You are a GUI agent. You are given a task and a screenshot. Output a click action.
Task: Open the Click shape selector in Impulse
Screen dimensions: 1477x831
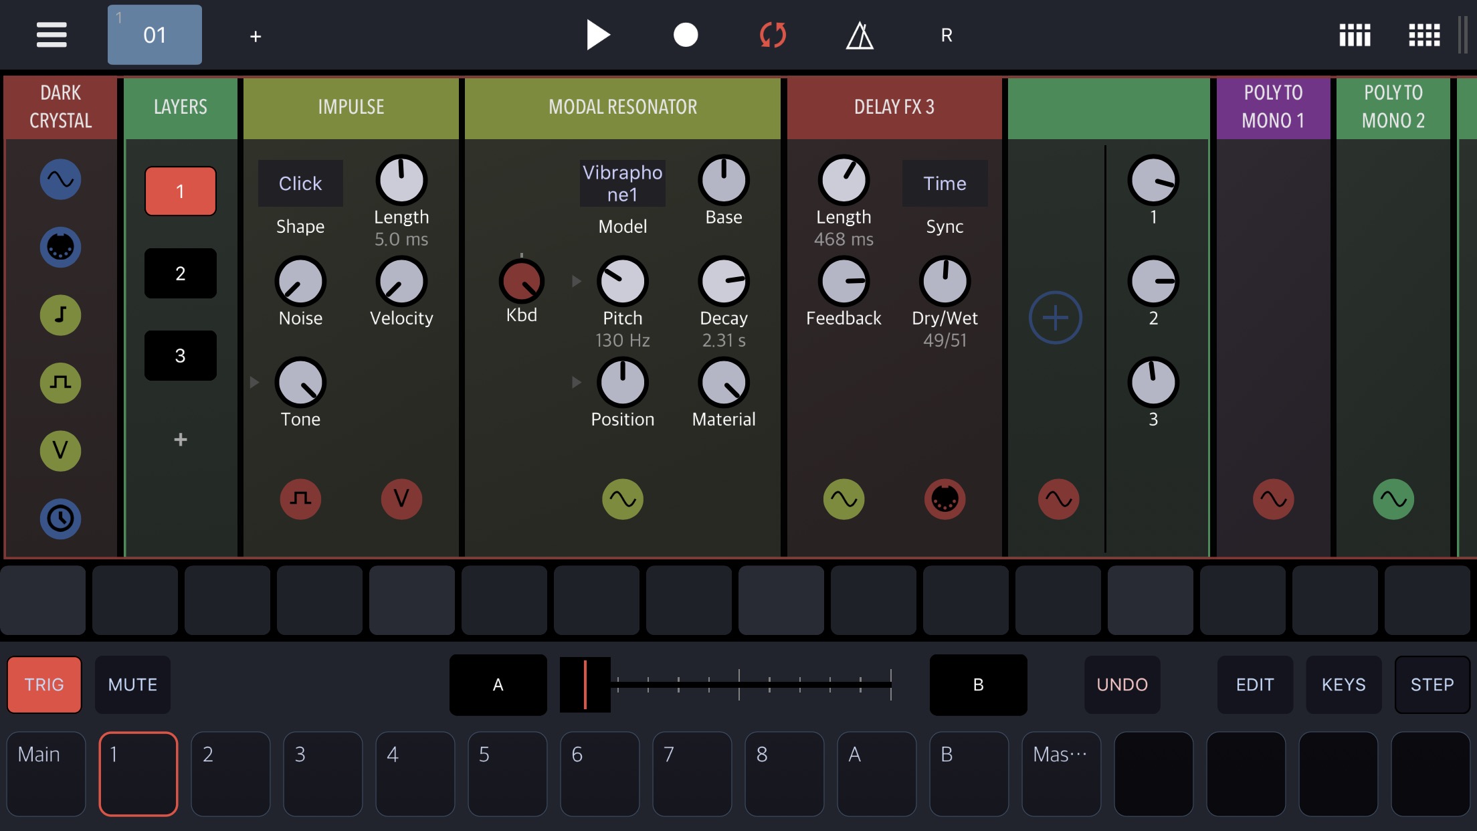(x=300, y=183)
